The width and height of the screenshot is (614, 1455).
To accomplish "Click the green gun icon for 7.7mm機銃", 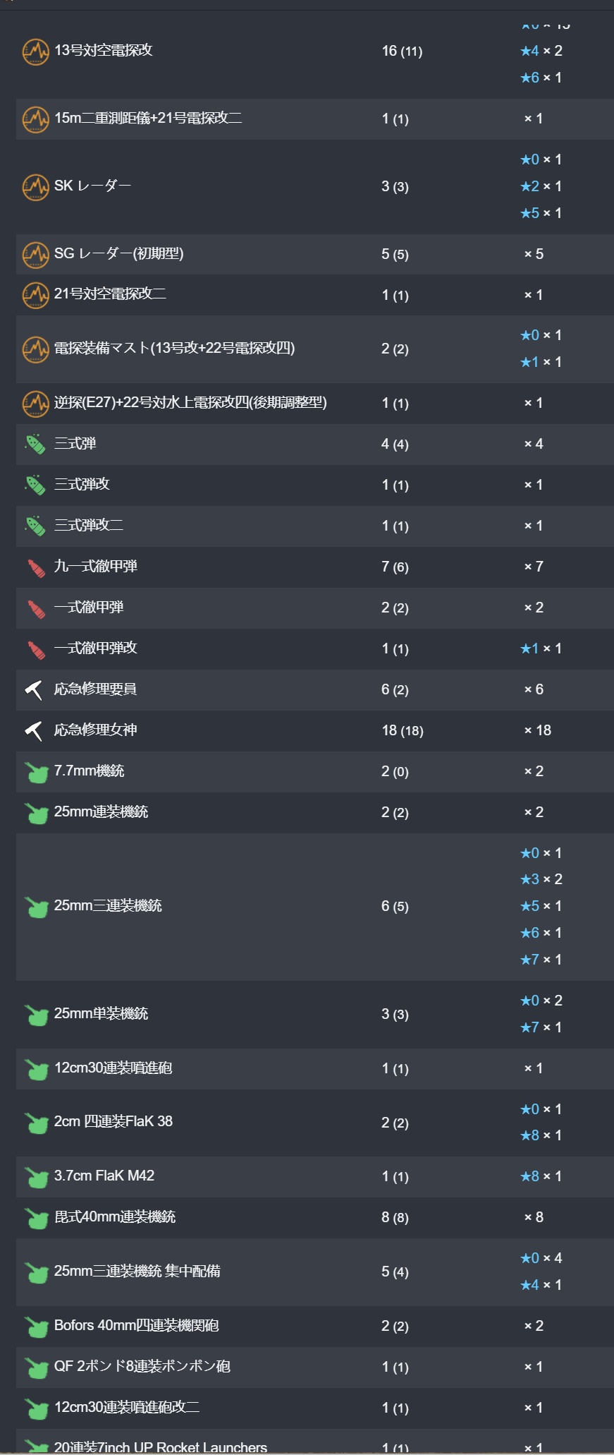I will coord(36,772).
